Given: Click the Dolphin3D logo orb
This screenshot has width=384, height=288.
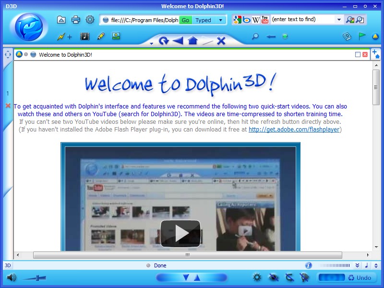Looking at the screenshot, I should [x=29, y=27].
